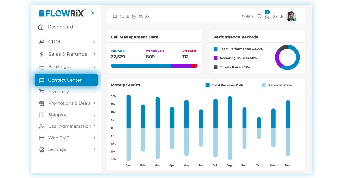The height and width of the screenshot is (178, 340).
Task: Select the users group icon in top toolbar
Action: (141, 16)
